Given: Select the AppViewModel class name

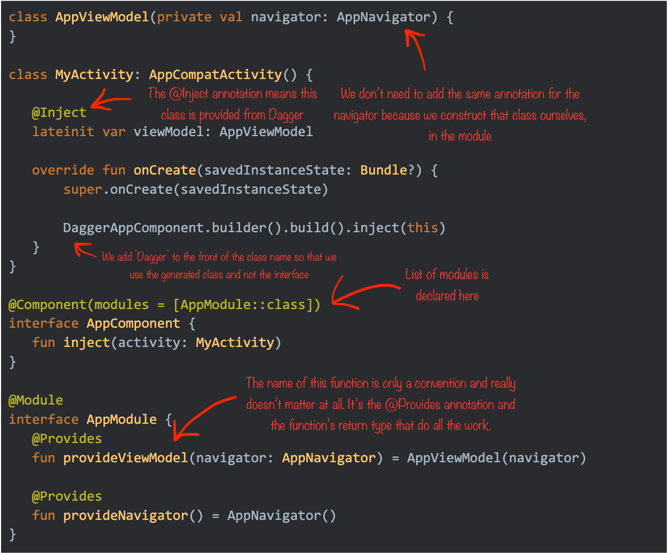Looking at the screenshot, I should [x=101, y=17].
